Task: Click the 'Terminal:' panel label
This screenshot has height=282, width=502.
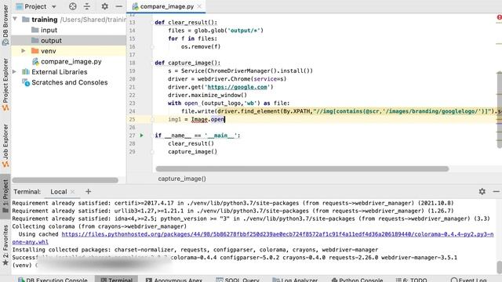Action: [27, 192]
